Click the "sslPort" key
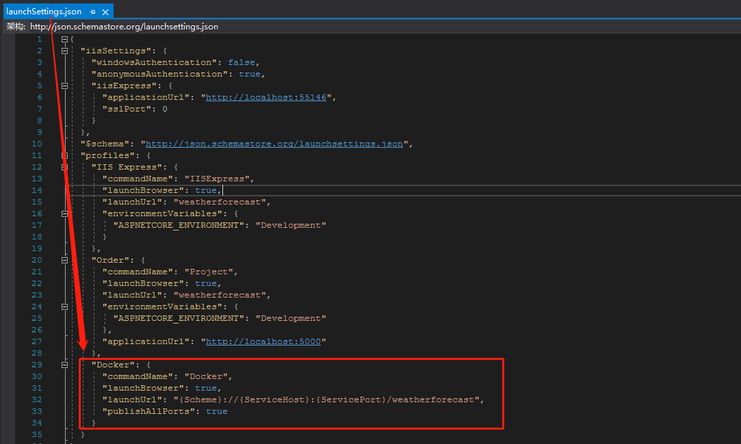The width and height of the screenshot is (741, 444). coord(127,109)
